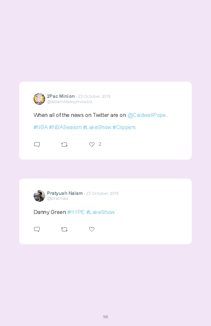
Task: Open the @CaldwellPope mention link
Action: pos(146,115)
